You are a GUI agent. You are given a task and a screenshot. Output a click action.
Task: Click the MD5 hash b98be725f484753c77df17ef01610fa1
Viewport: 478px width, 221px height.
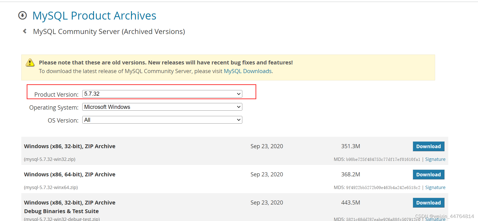[x=383, y=160]
